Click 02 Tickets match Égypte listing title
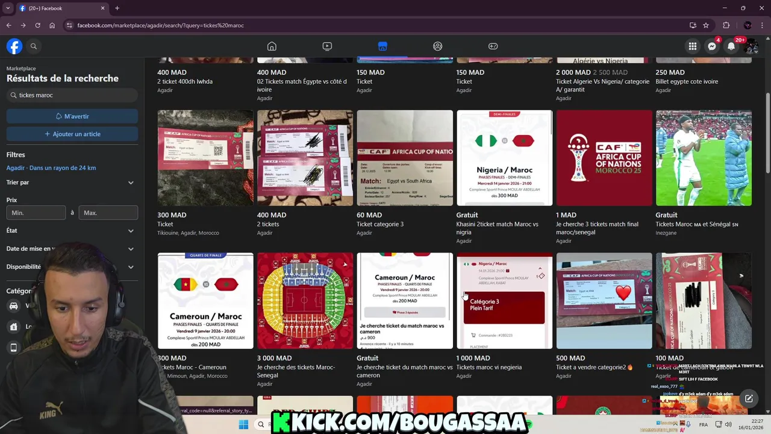The width and height of the screenshot is (771, 434). click(x=302, y=86)
